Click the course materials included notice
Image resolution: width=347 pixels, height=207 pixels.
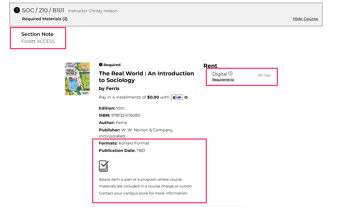click(x=146, y=186)
